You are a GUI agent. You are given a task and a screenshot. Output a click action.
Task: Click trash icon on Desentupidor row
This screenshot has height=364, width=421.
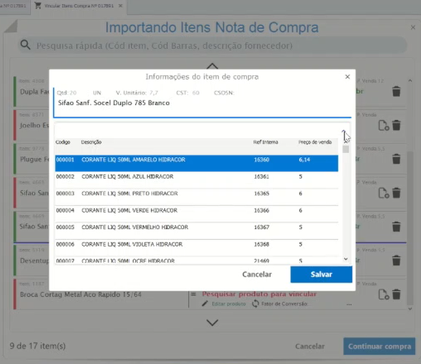(x=396, y=261)
